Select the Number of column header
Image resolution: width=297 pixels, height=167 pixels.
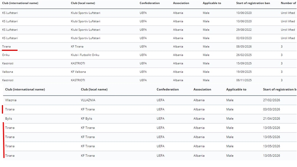[288, 3]
